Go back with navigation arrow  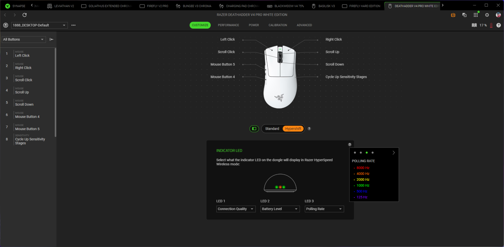coord(5,15)
